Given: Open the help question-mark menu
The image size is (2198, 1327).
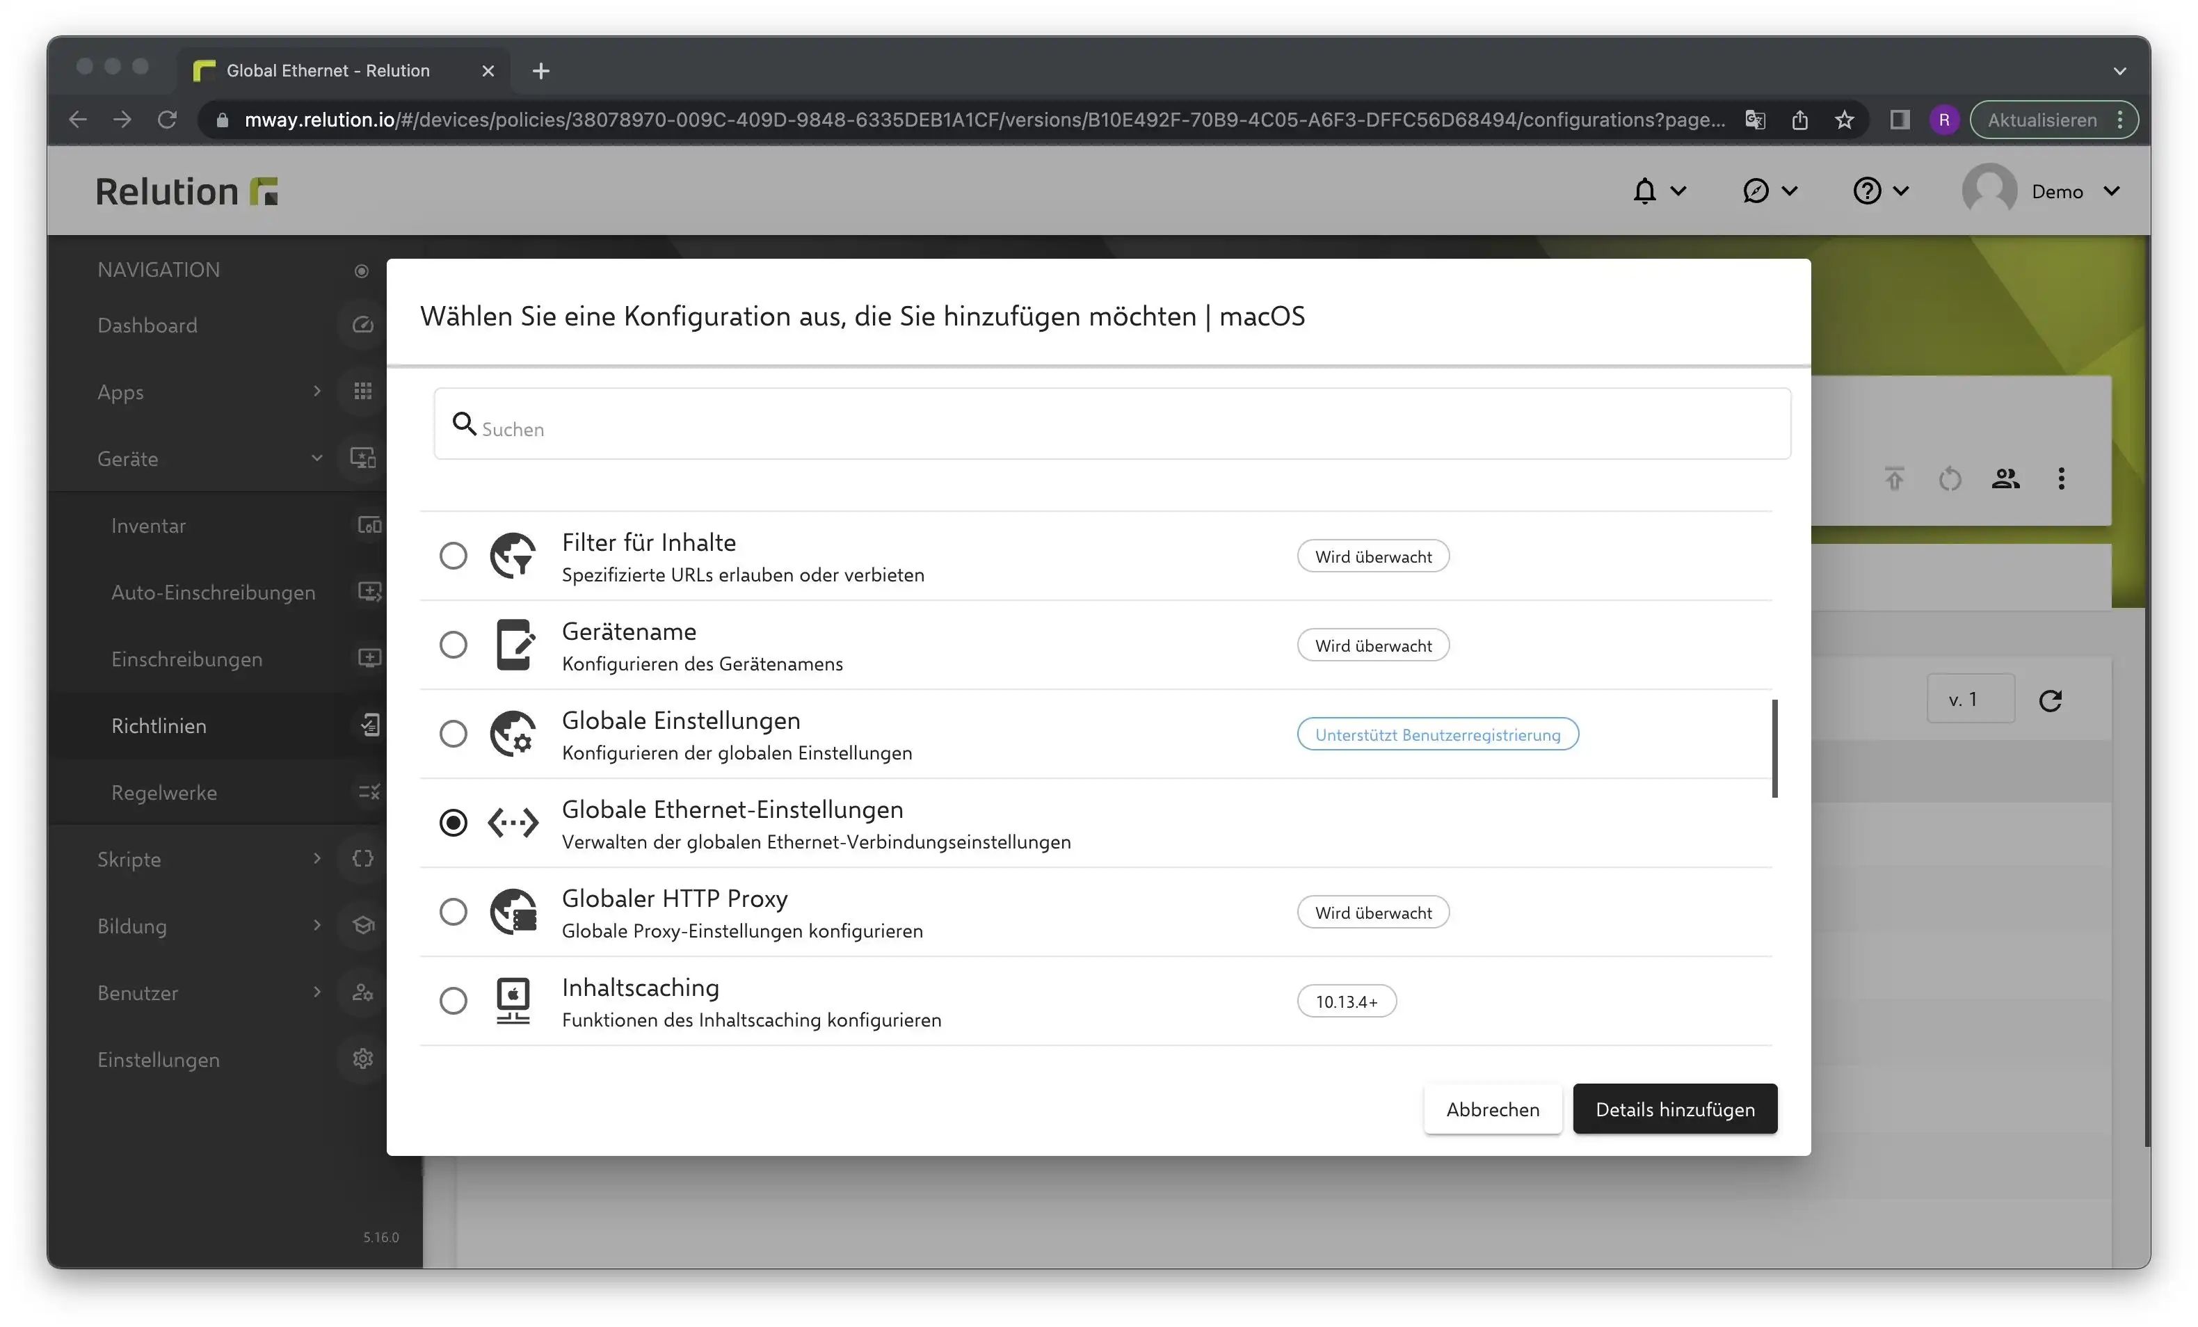Looking at the screenshot, I should [1880, 191].
